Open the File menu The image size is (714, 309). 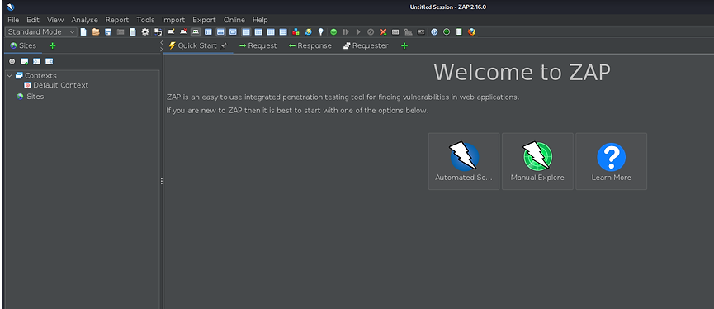(13, 20)
